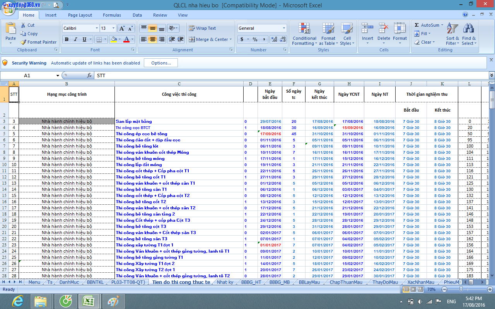Toggle Middle Align (highlighted)
This screenshot has width=495, height=309.
152,28
